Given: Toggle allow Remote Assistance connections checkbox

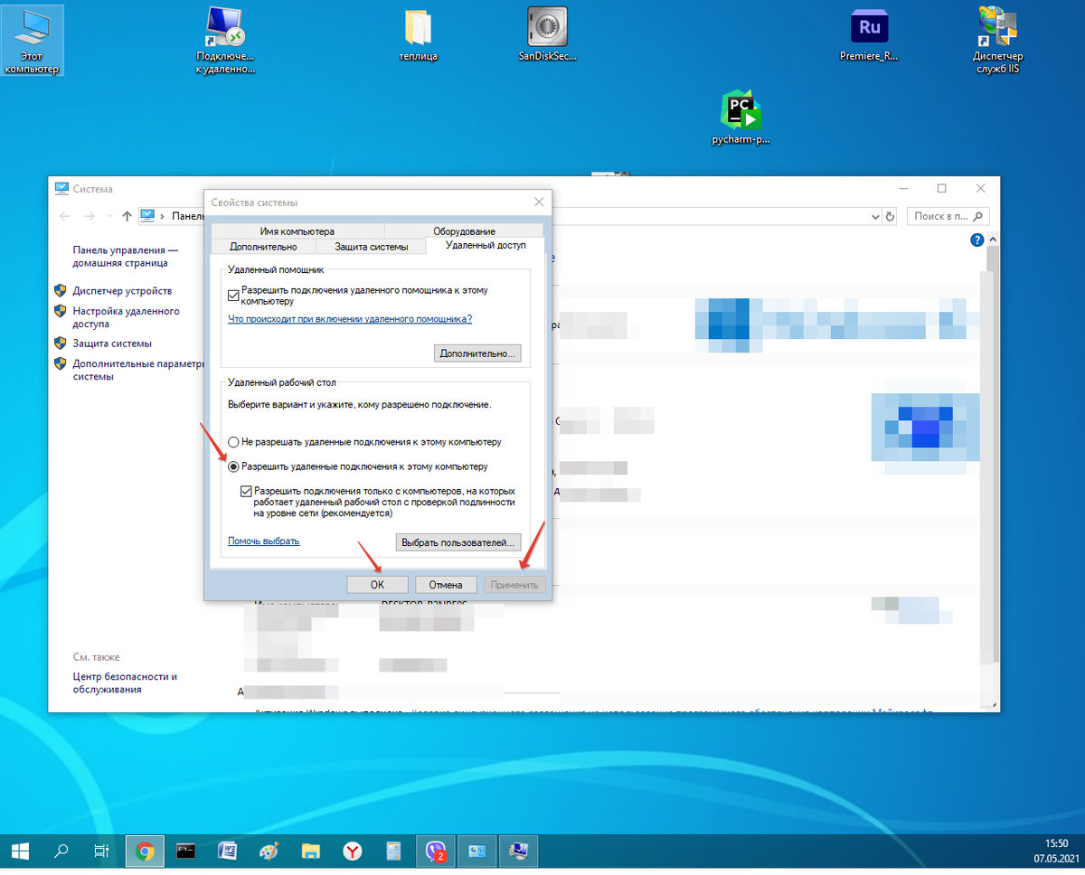Looking at the screenshot, I should click(233, 296).
